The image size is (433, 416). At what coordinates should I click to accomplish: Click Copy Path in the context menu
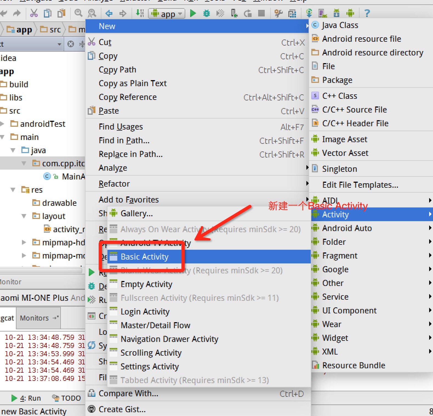tap(197, 69)
